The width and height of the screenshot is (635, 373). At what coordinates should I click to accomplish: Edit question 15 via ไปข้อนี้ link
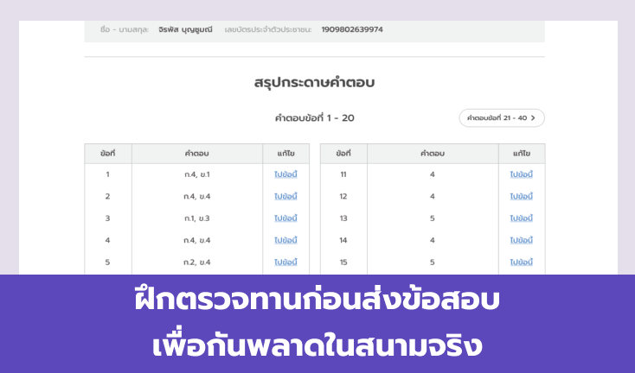(521, 262)
